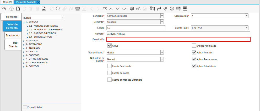Screen dimensions: 260x111
Task: Select the Valor de Elemento side tab
Action: point(12,26)
